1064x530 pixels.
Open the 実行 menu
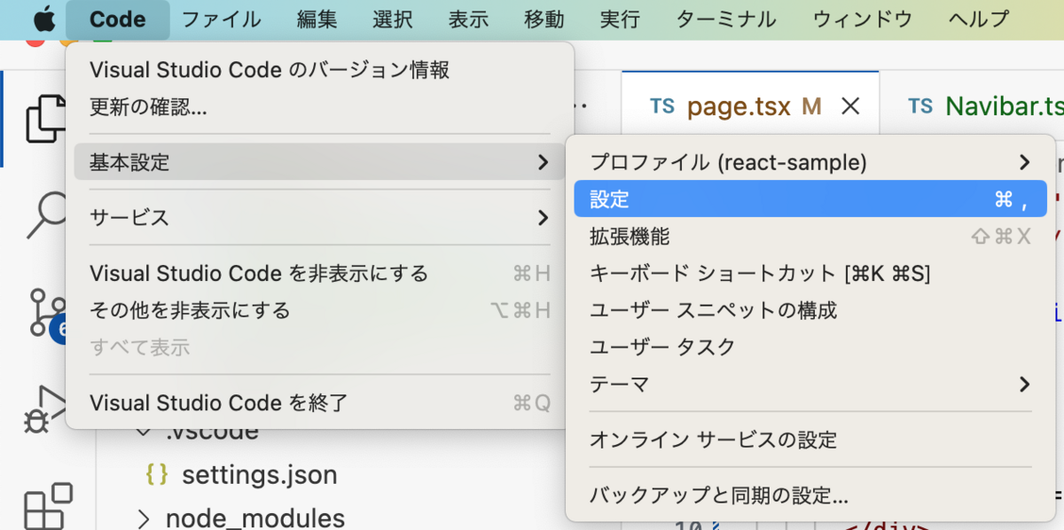[620, 19]
